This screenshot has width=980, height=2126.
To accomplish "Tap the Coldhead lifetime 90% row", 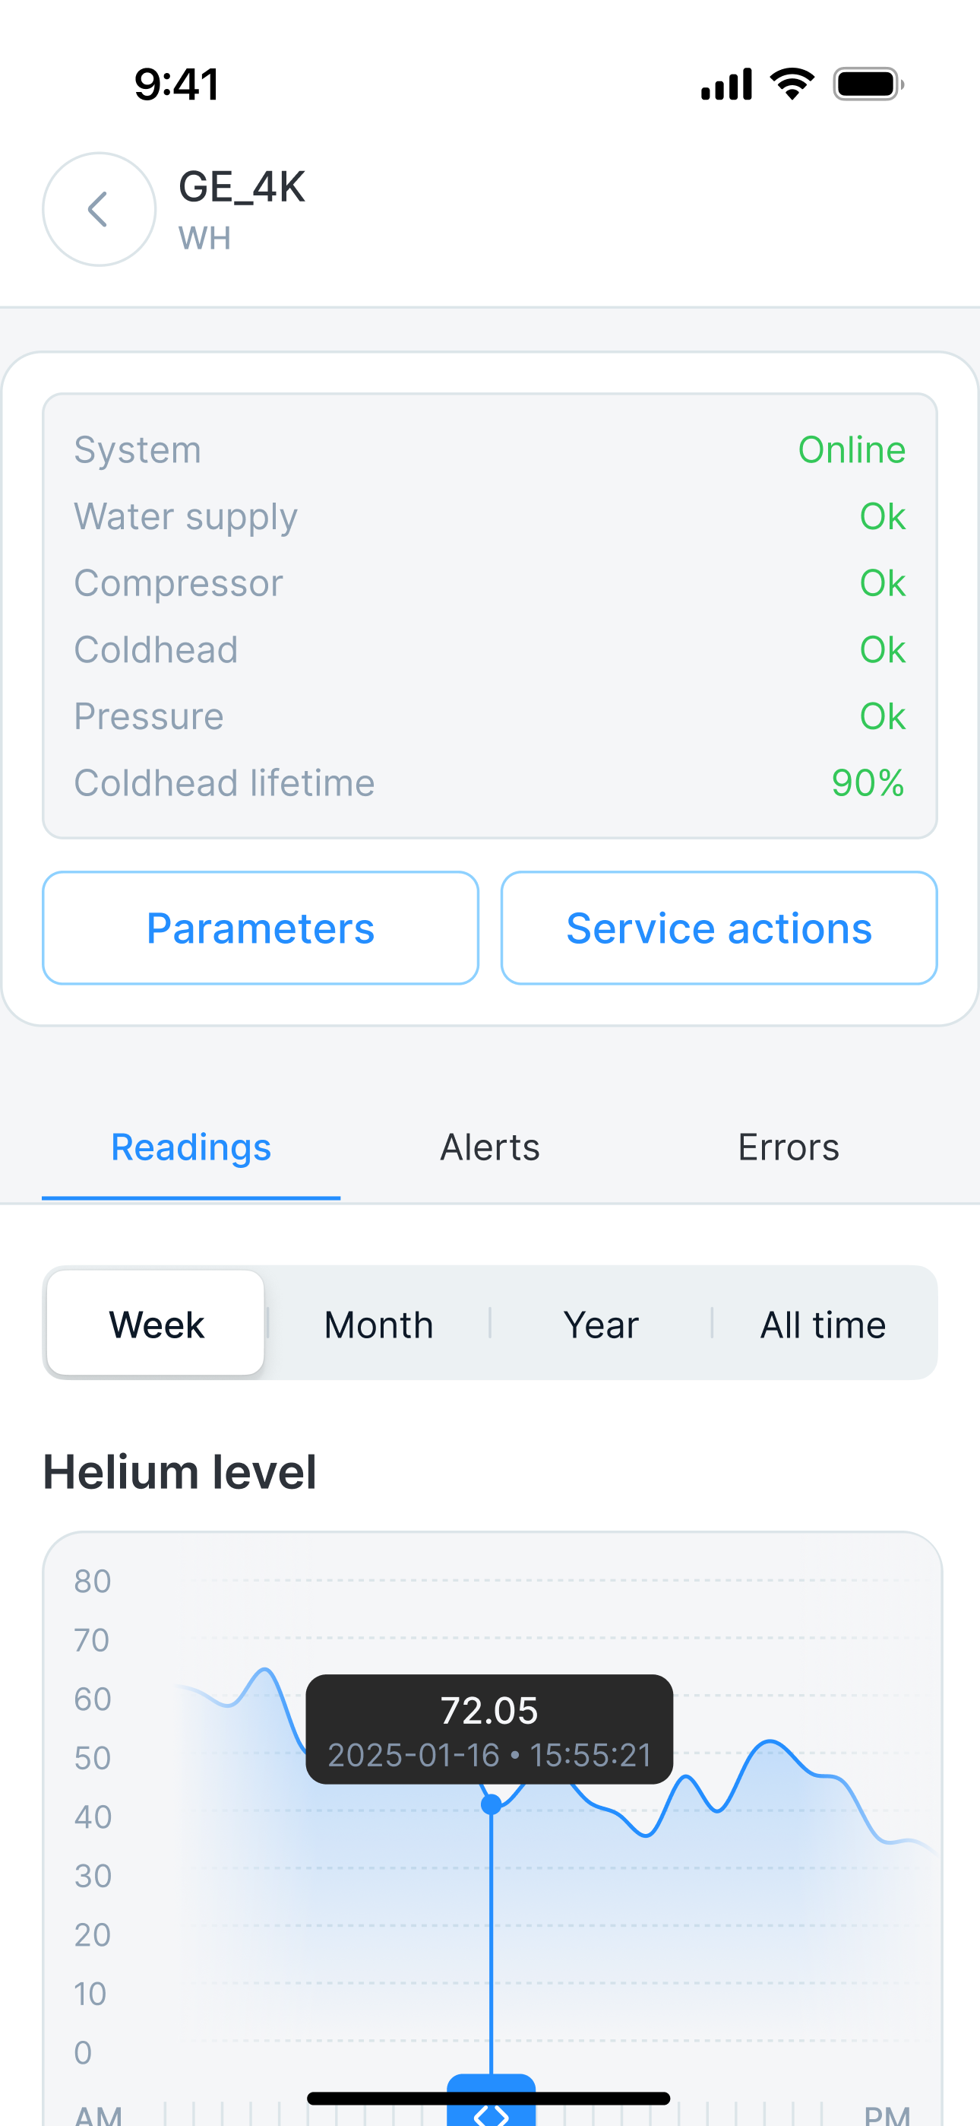I will pyautogui.click(x=490, y=782).
